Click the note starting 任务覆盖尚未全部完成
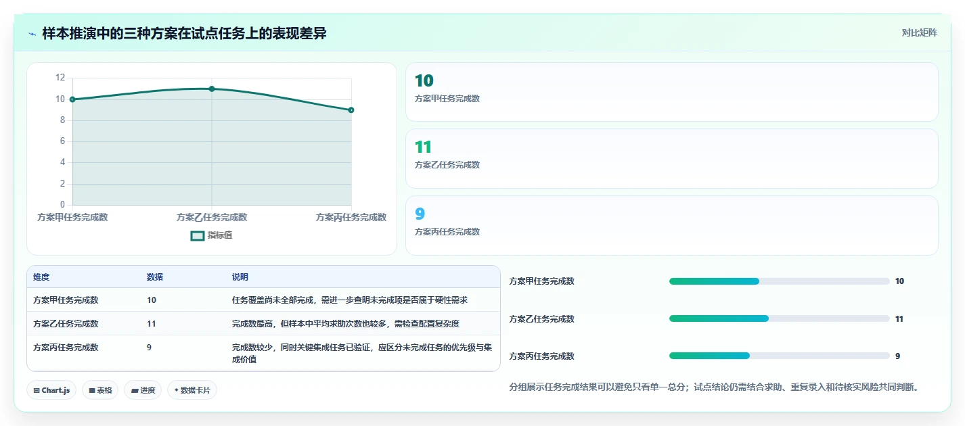Screen dimensions: 965x426 (x=350, y=300)
